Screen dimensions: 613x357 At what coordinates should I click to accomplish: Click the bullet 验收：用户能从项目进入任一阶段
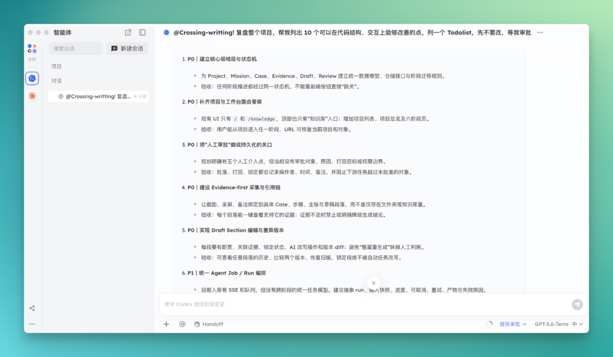click(276, 130)
